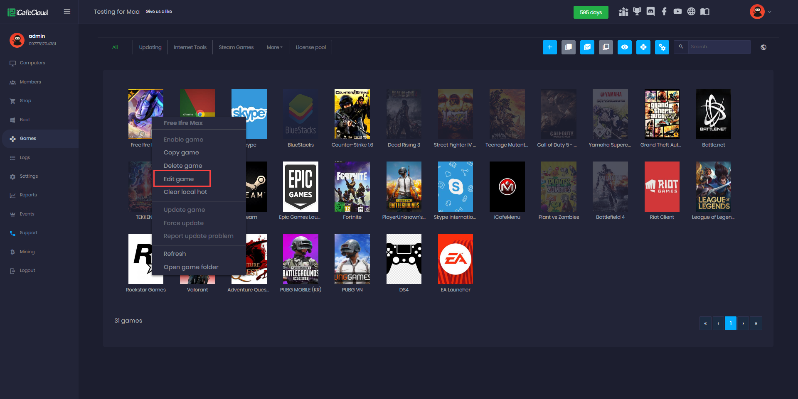Click the blue checkmark library toolbar button
The image size is (798, 399).
(587, 47)
